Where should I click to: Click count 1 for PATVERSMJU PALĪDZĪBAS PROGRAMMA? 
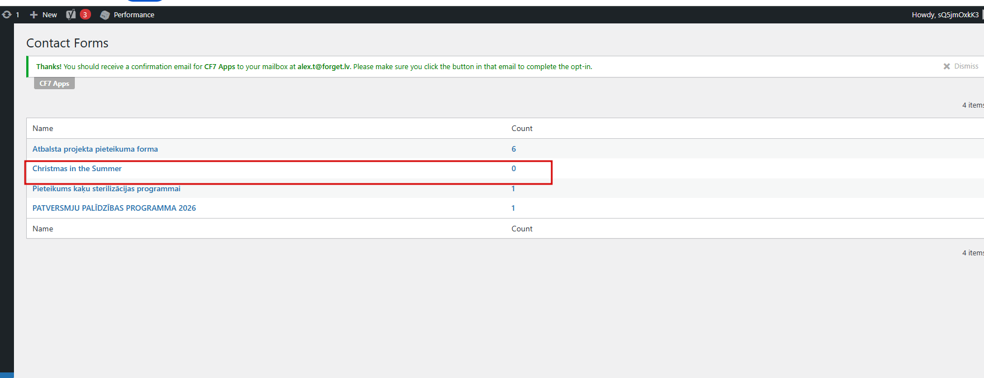(x=513, y=208)
